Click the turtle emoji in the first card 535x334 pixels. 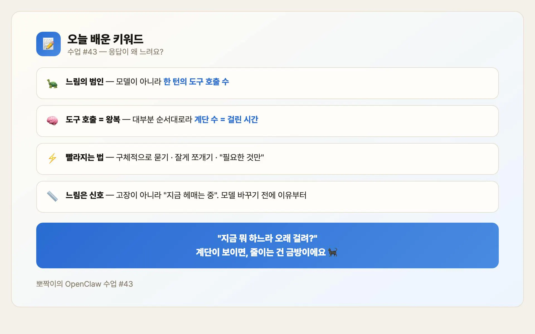pyautogui.click(x=52, y=83)
